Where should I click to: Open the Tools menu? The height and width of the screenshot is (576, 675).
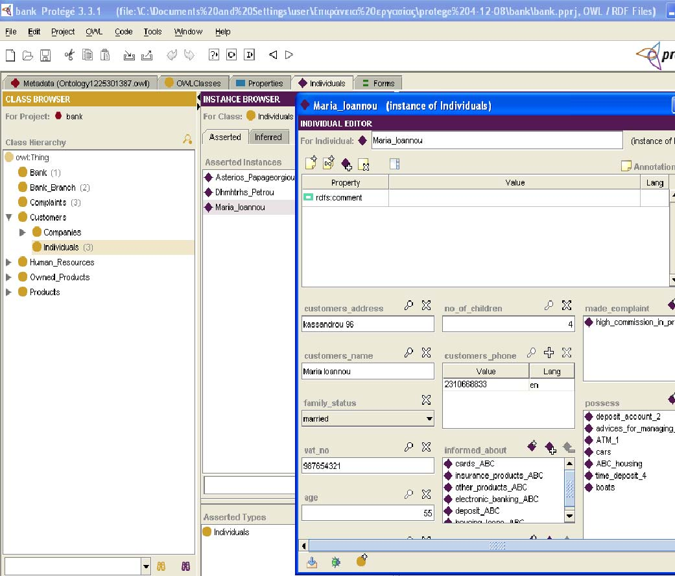point(152,32)
